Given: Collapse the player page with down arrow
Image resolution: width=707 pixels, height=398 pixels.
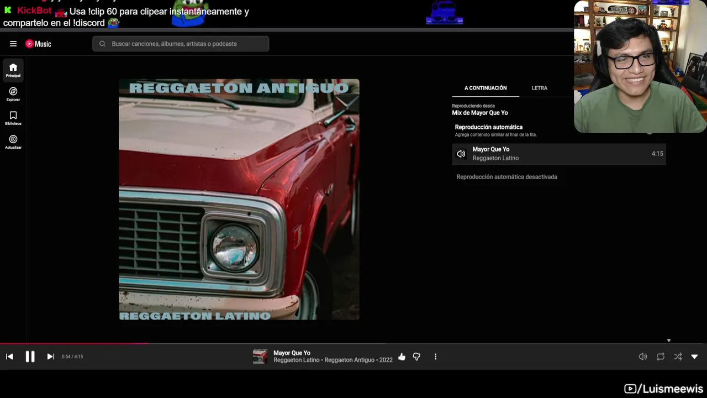Looking at the screenshot, I should pyautogui.click(x=695, y=357).
